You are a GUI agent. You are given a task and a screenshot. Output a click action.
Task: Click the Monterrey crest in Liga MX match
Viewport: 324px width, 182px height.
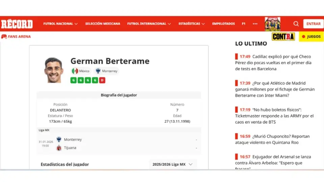point(59,139)
